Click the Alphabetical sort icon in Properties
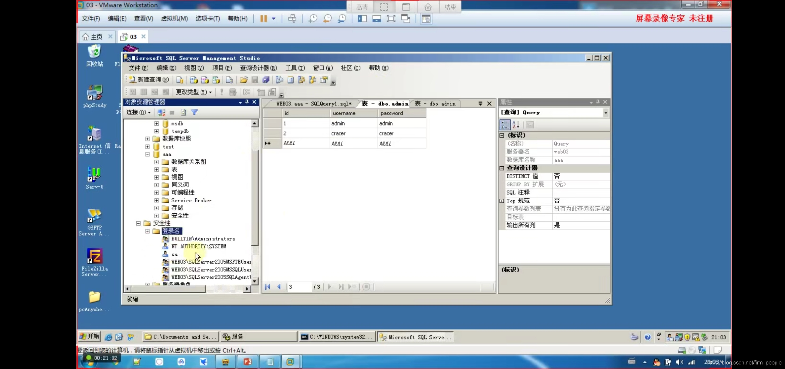The image size is (785, 369). 516,124
